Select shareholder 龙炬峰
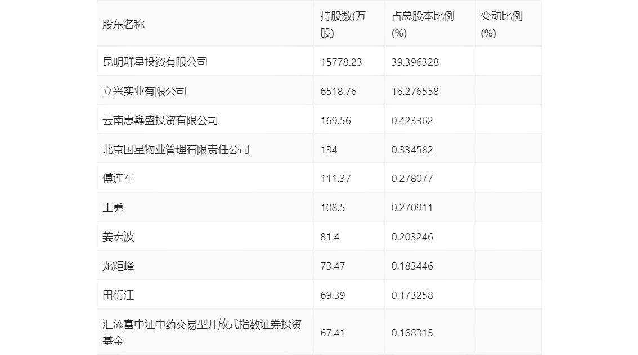The image size is (638, 355). pyautogui.click(x=118, y=266)
